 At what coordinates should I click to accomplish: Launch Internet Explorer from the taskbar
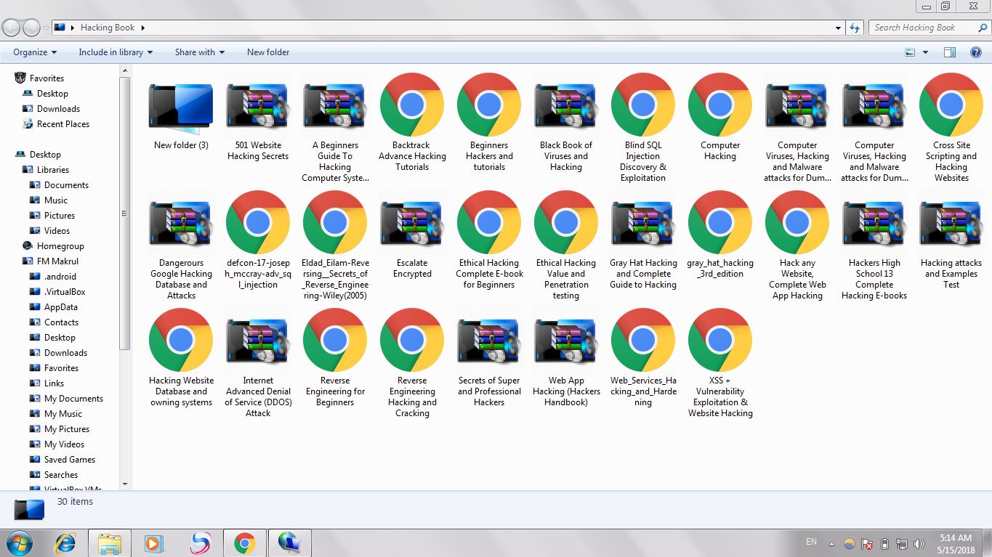pyautogui.click(x=67, y=543)
